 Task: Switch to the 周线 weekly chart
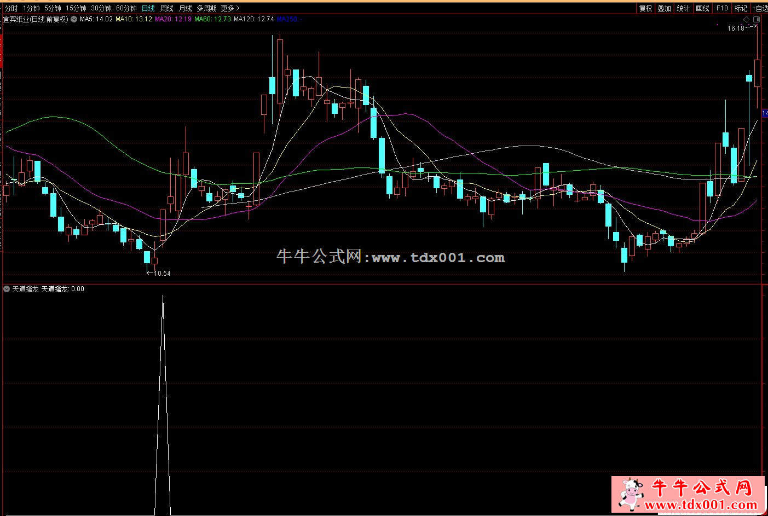tap(166, 8)
